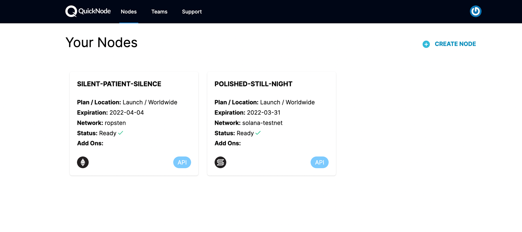Select expiration date 2022-04-04
522x232 pixels.
pyautogui.click(x=127, y=113)
